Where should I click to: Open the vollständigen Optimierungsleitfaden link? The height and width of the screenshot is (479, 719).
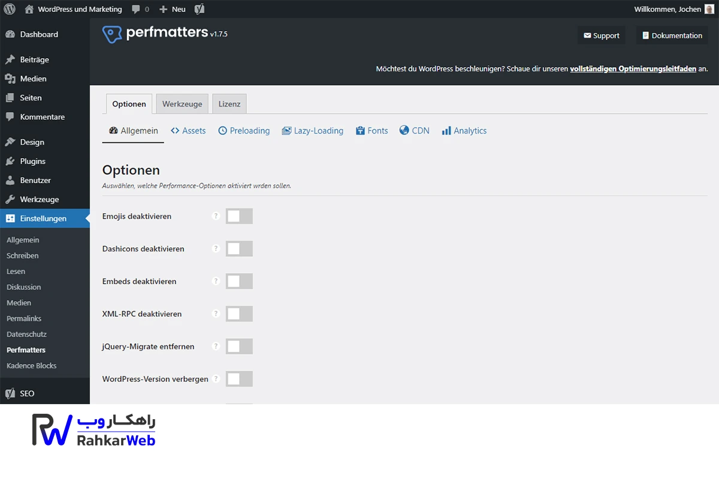coord(633,69)
